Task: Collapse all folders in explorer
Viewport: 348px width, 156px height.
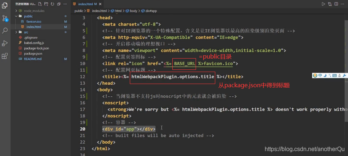Action: click(59, 4)
